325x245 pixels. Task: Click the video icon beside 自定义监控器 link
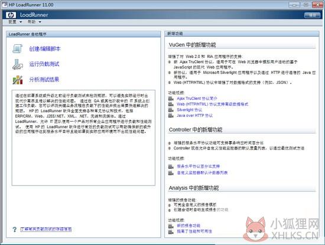click(x=171, y=173)
